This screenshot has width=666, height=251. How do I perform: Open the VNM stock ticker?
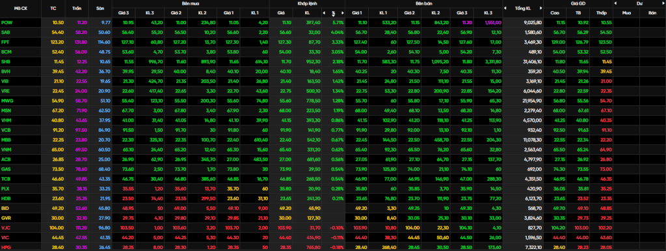click(x=7, y=150)
